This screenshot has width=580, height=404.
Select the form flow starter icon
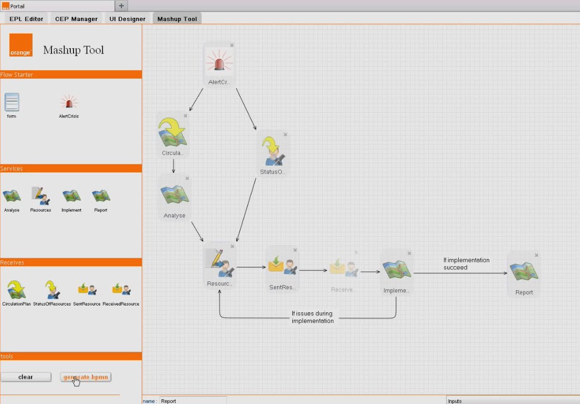pos(12,102)
